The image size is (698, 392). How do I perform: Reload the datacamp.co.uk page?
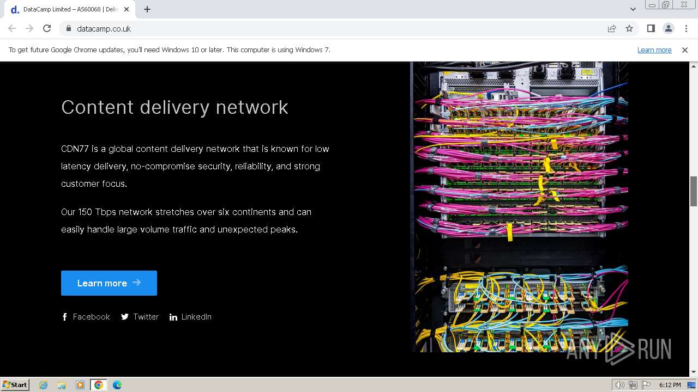coord(47,28)
